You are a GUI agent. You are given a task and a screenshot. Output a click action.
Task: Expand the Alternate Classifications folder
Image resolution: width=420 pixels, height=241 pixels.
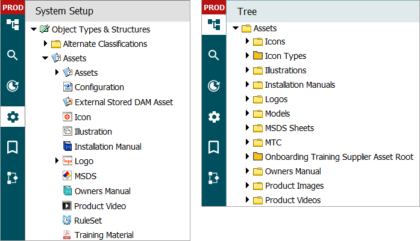45,44
